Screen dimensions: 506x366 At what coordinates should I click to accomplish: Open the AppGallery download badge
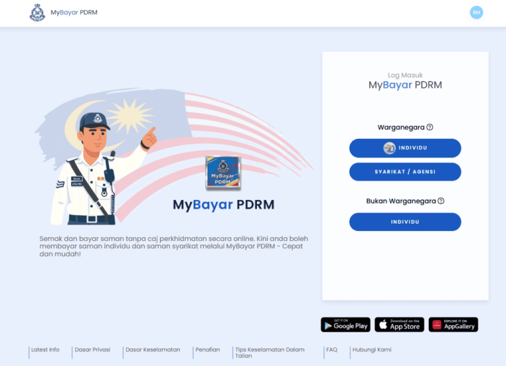453,325
